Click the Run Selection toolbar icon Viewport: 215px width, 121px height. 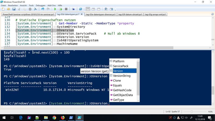pos(61,9)
